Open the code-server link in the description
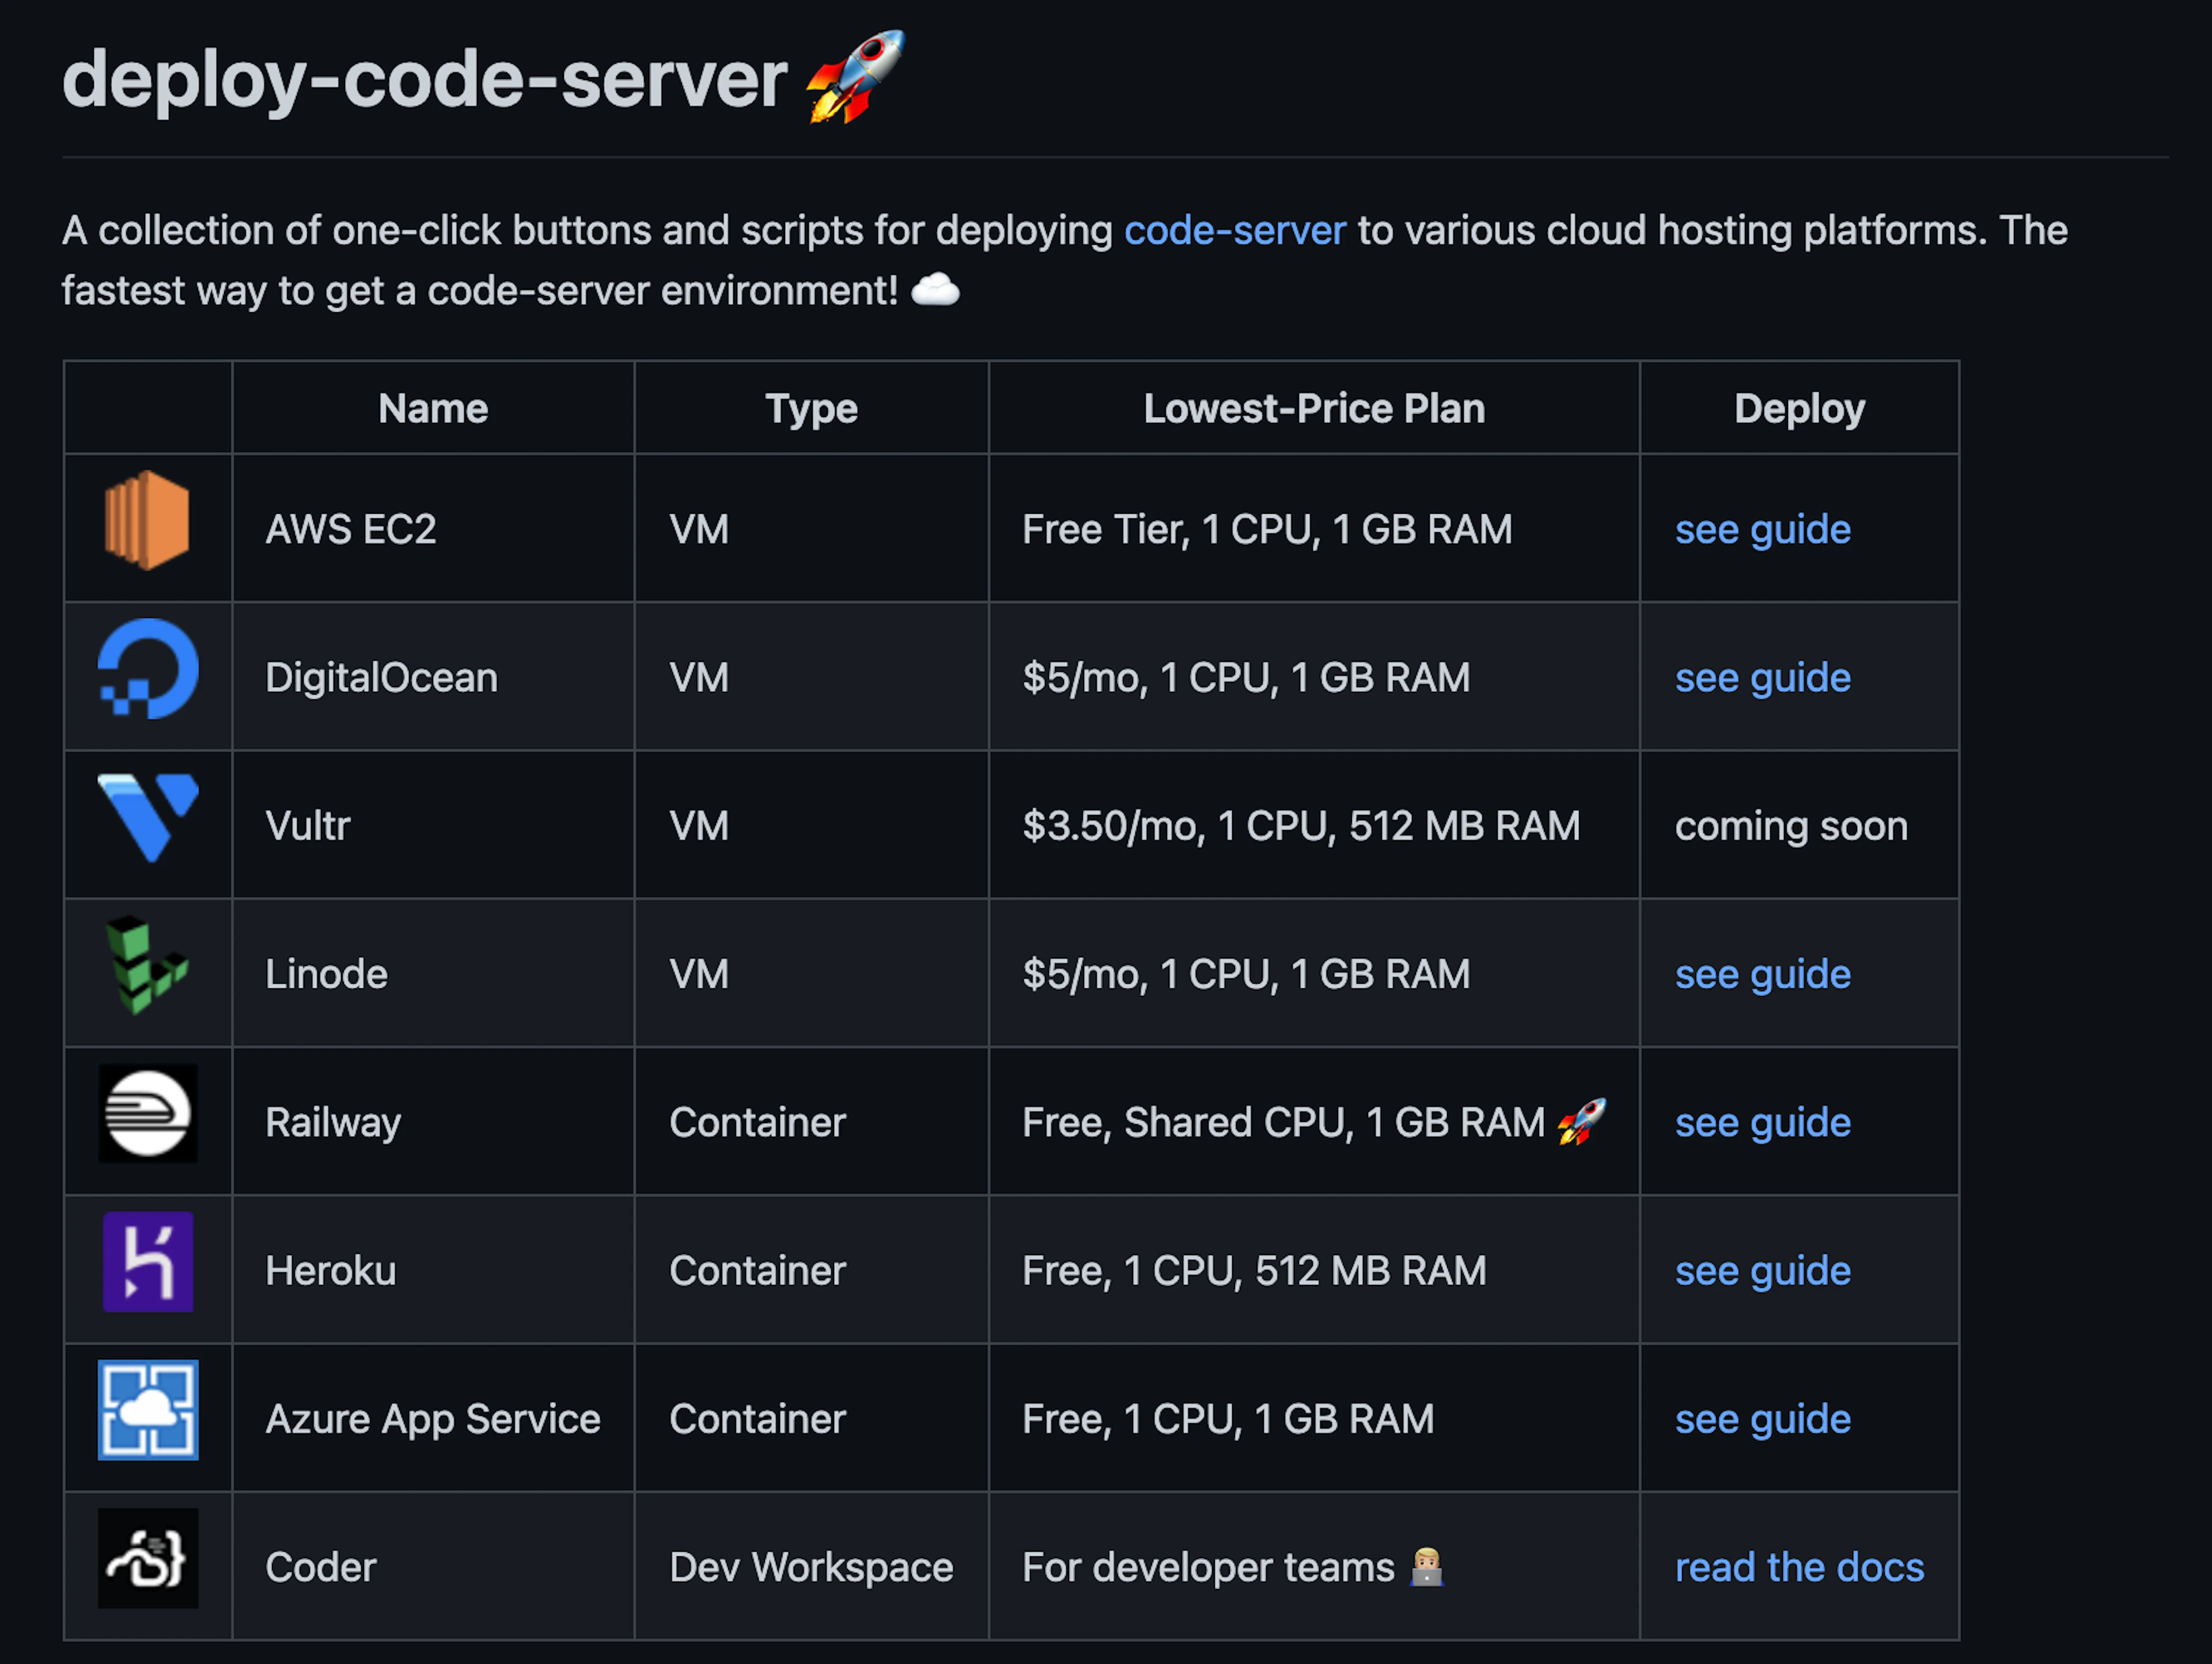 coord(1235,230)
